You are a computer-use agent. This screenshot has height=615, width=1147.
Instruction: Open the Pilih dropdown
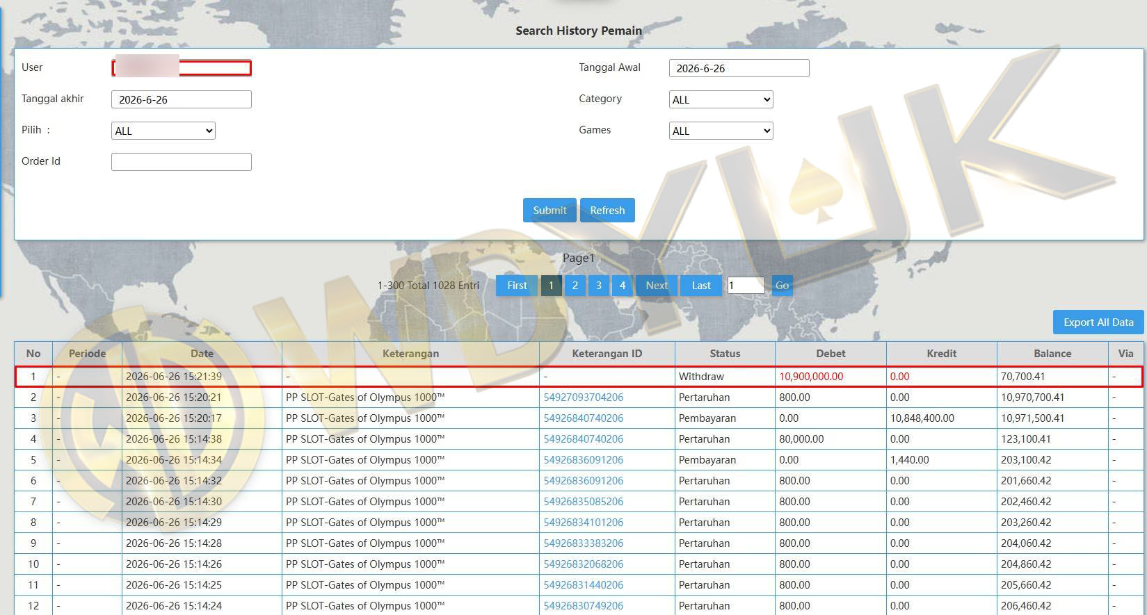[x=163, y=131]
